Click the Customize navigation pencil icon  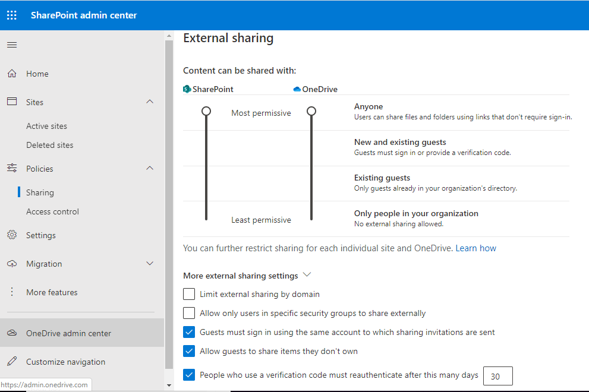(x=12, y=361)
